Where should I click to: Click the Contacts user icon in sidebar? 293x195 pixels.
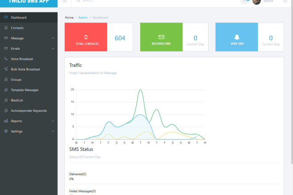[6, 27]
